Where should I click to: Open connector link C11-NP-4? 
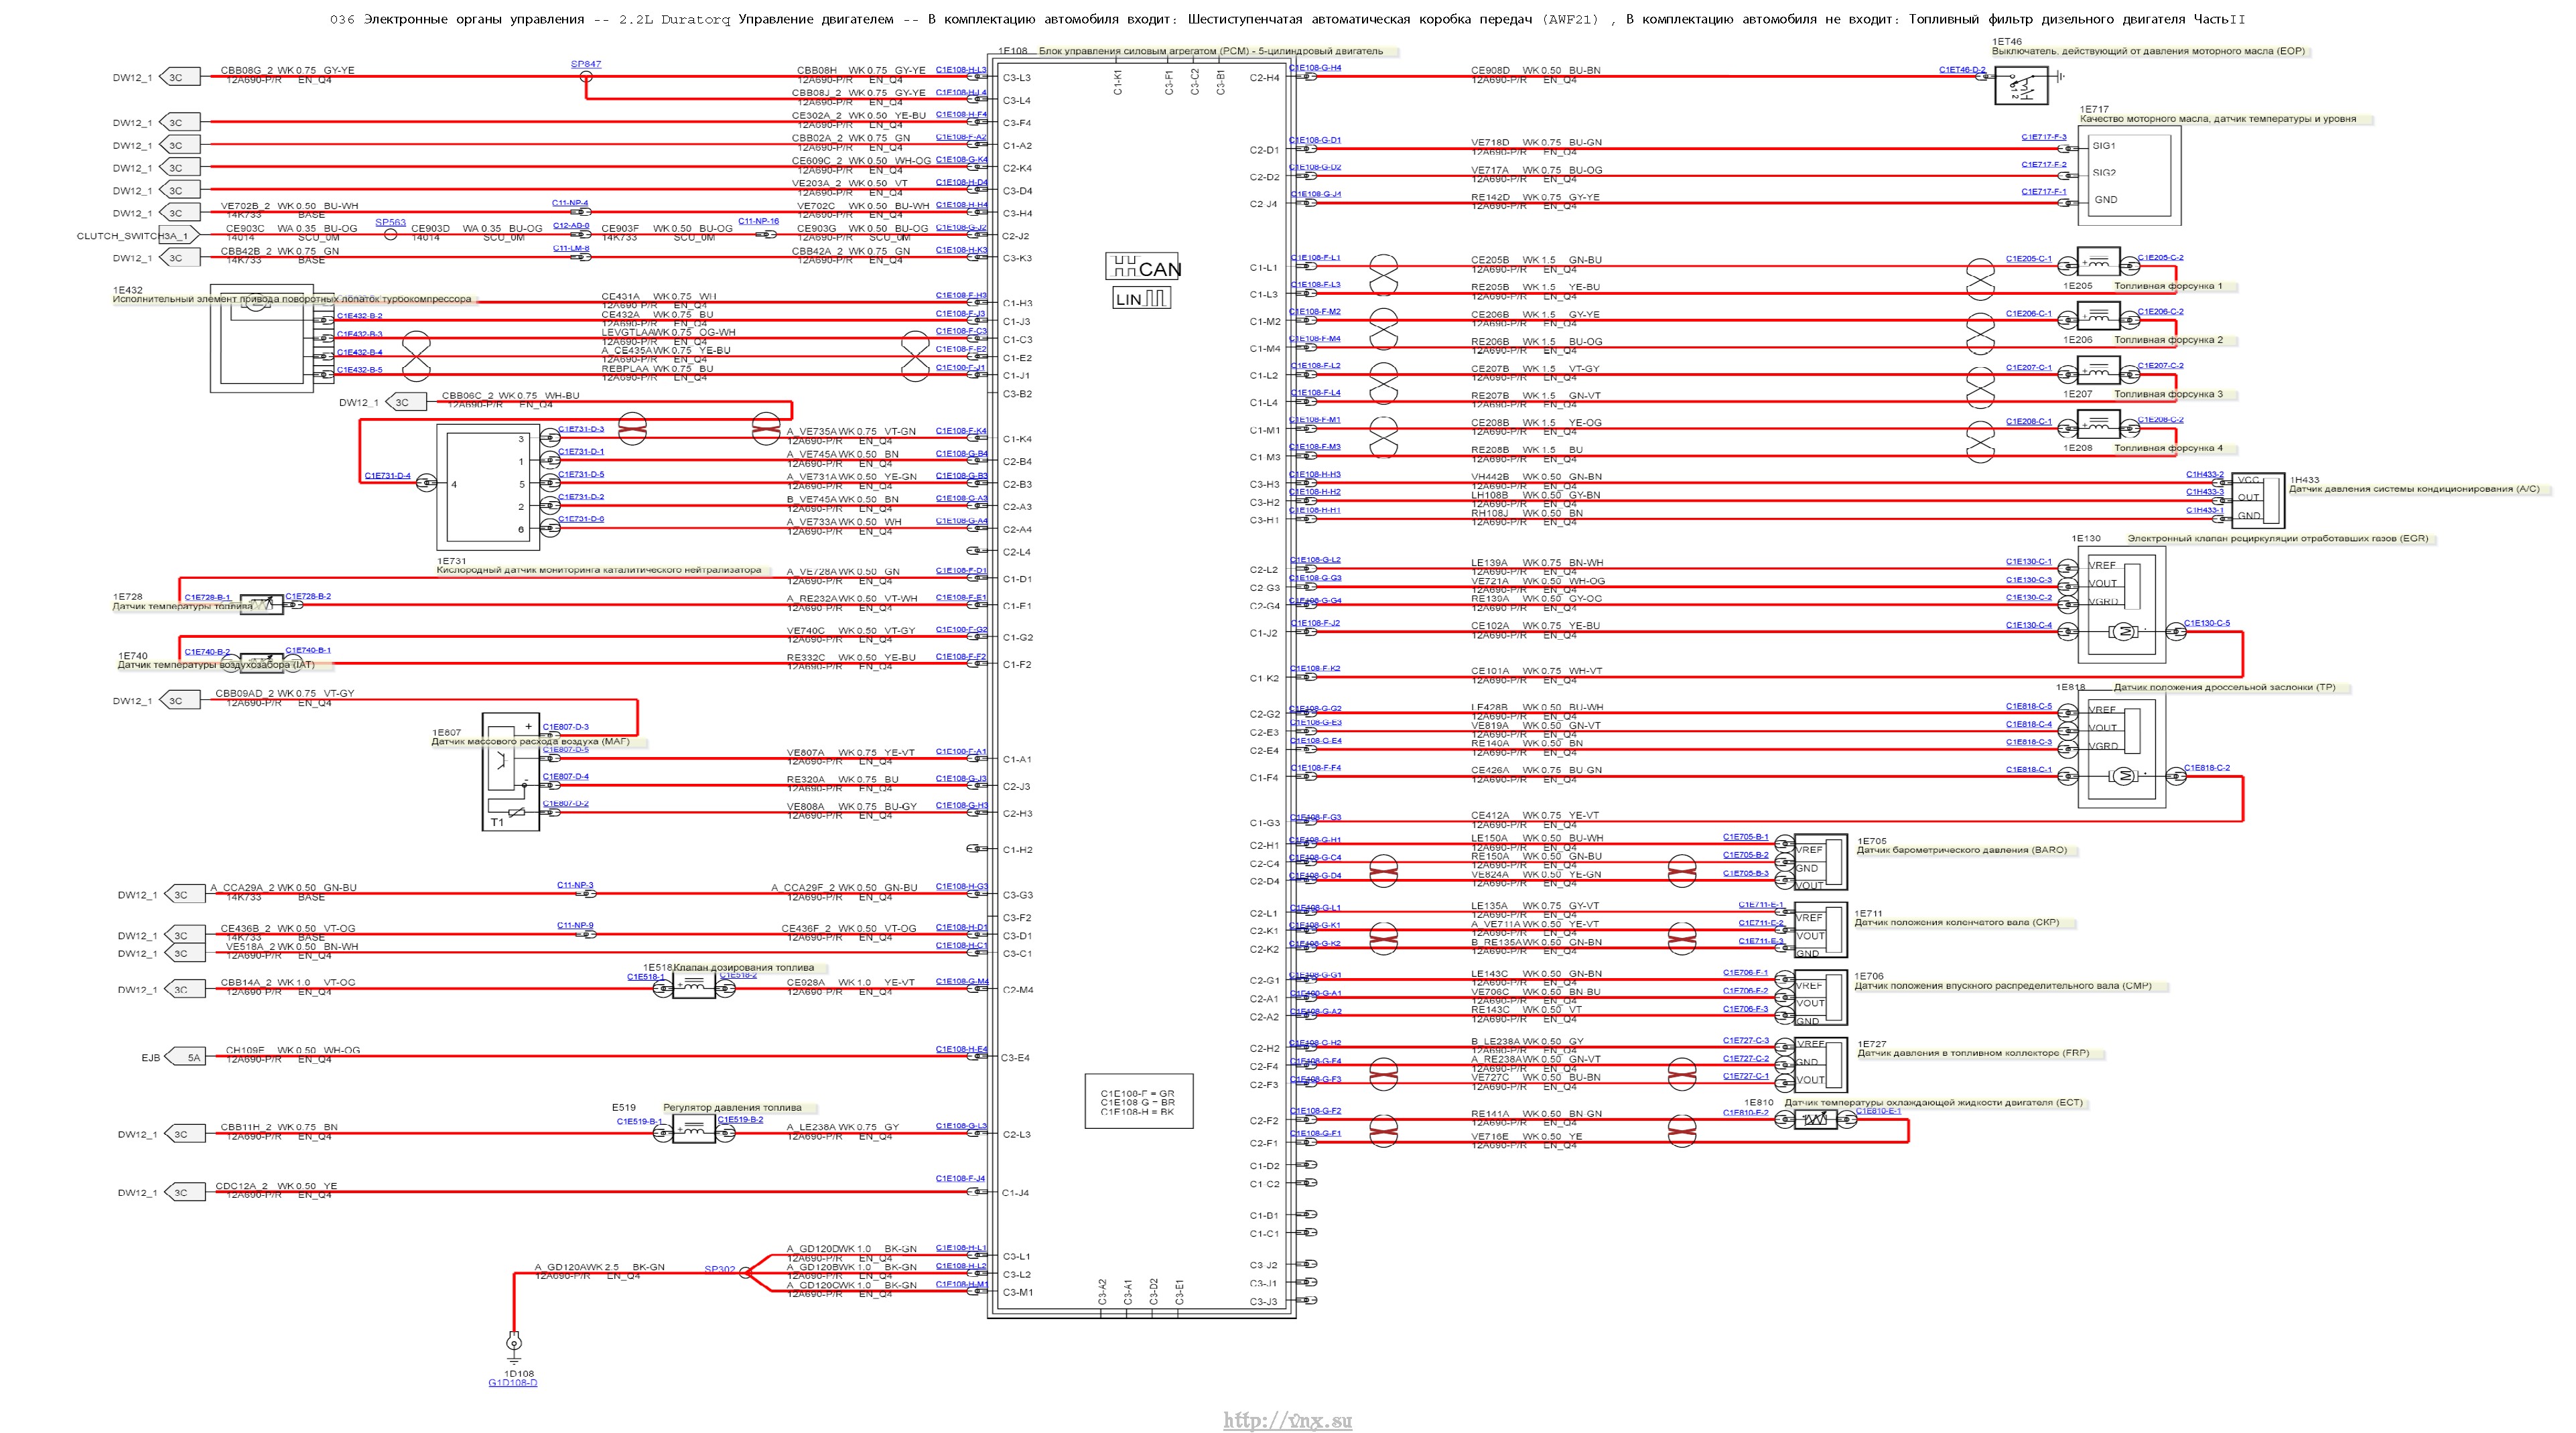pyautogui.click(x=570, y=203)
